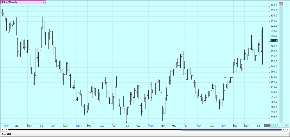
Task: Jump to the chart end with fast-forward button
Action: (288, 130)
